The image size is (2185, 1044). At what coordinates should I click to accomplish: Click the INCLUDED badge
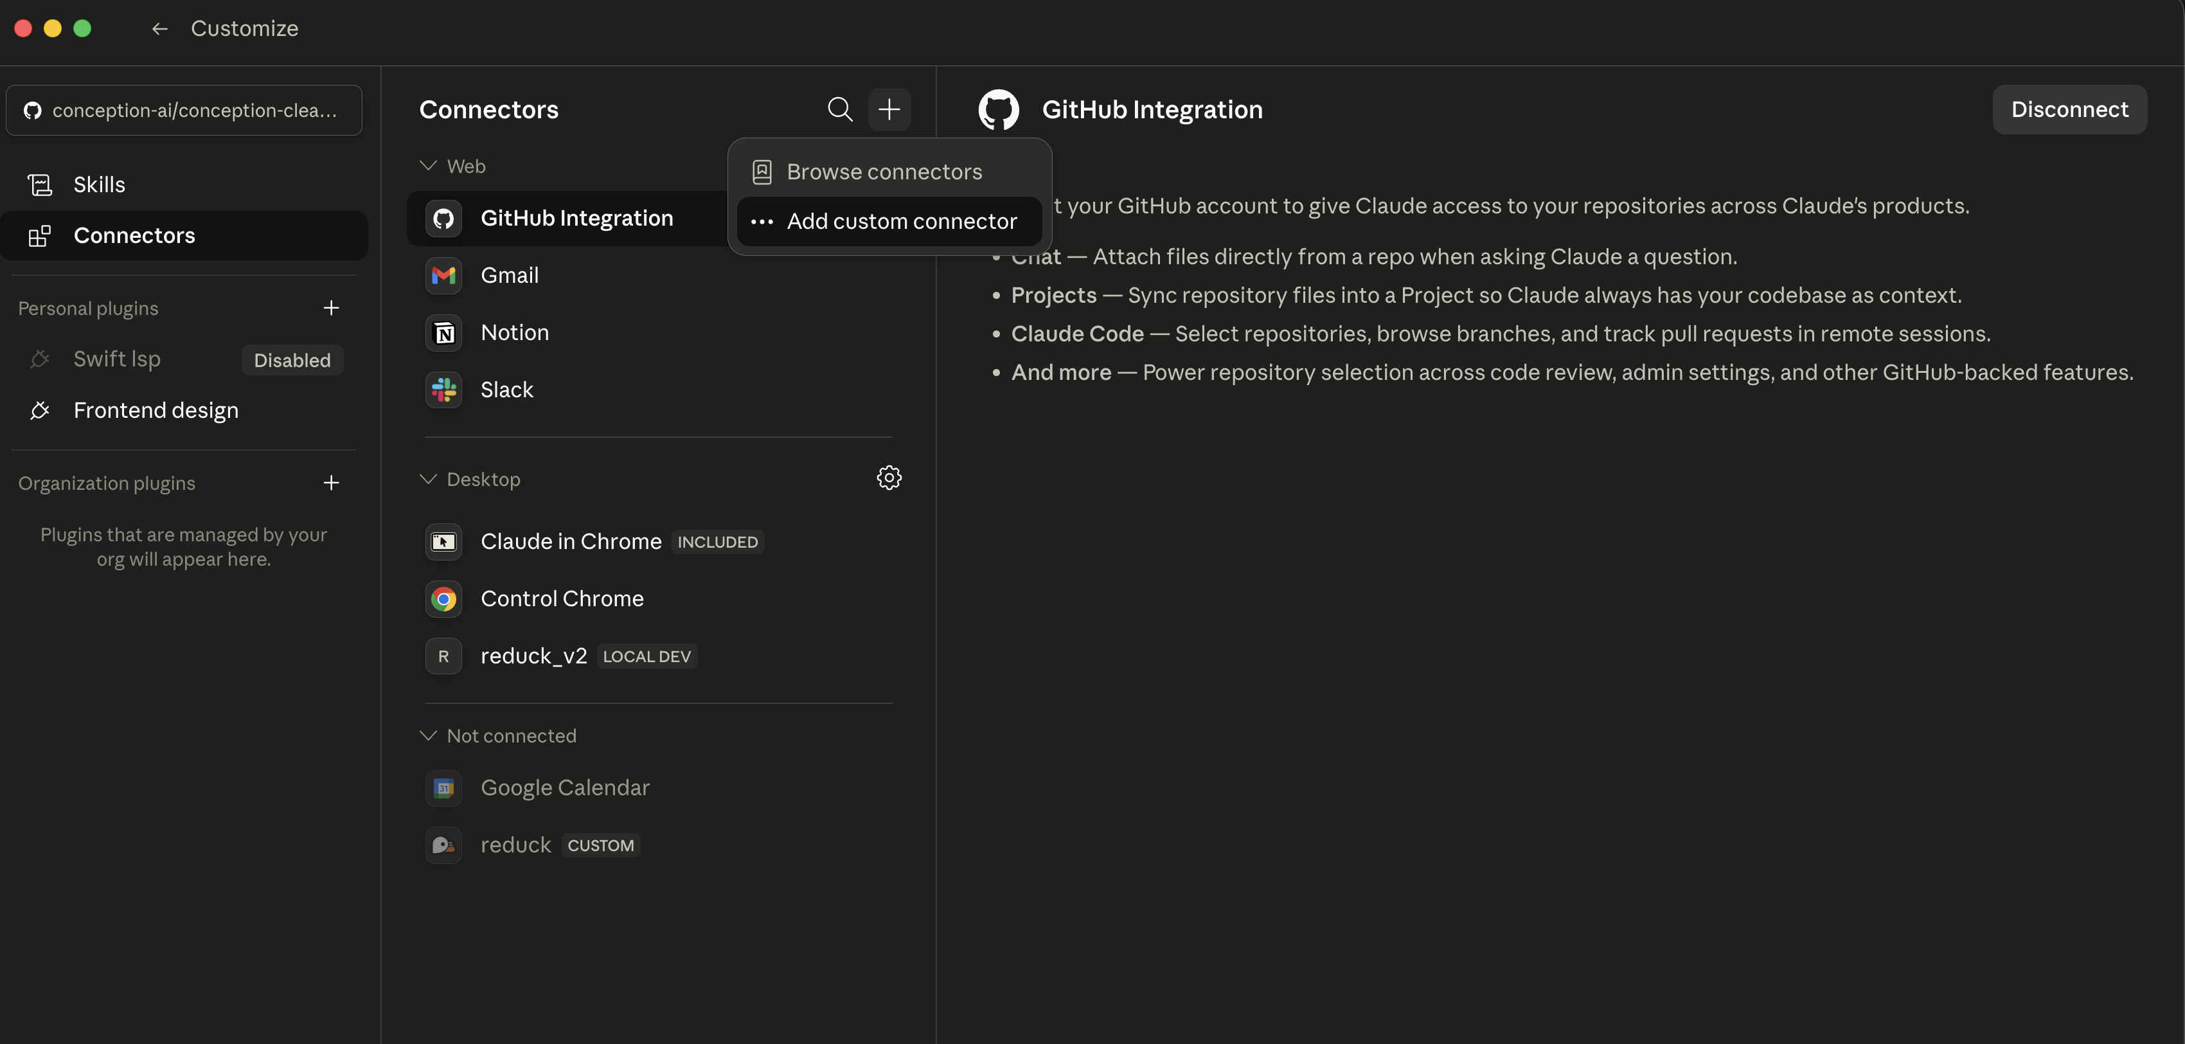[x=718, y=543]
